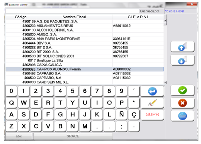Image resolution: width=201 pixels, height=144 pixels.
Task: Click the DNI value 33964191E
Action: click(x=121, y=39)
